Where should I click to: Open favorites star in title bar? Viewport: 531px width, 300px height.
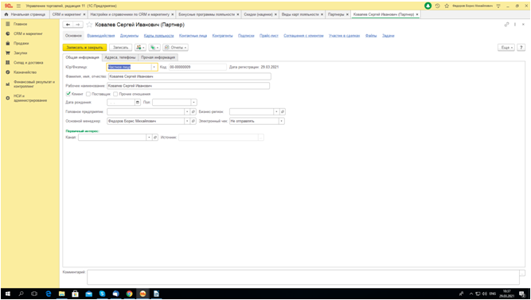(x=447, y=6)
